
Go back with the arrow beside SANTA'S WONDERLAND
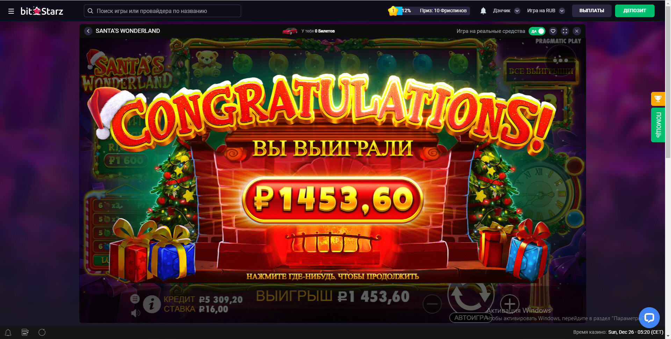[x=88, y=31]
